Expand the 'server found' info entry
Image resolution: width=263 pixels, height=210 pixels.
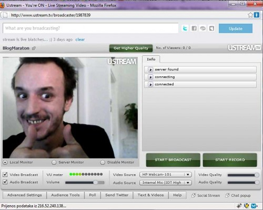click(151, 69)
